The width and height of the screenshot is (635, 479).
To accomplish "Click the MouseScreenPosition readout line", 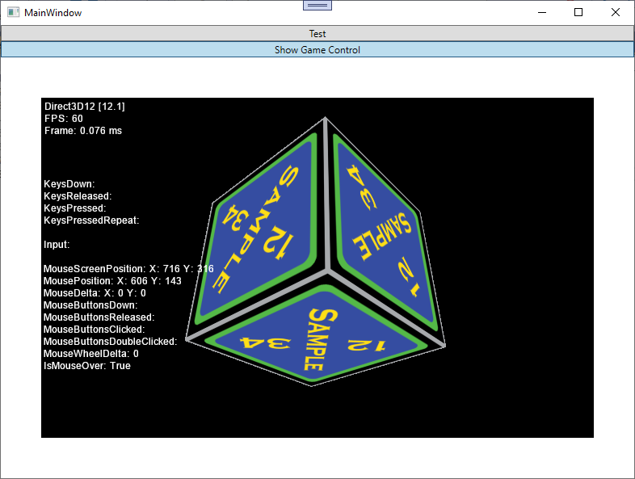I will [x=128, y=269].
